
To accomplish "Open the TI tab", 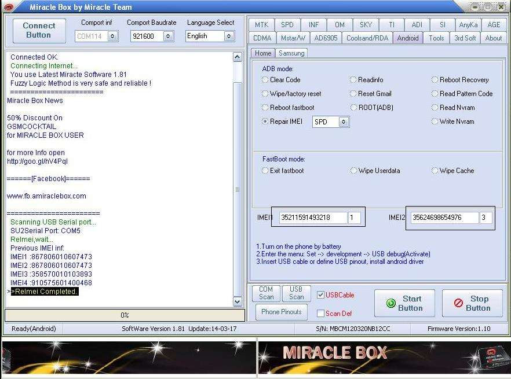I will (x=392, y=25).
